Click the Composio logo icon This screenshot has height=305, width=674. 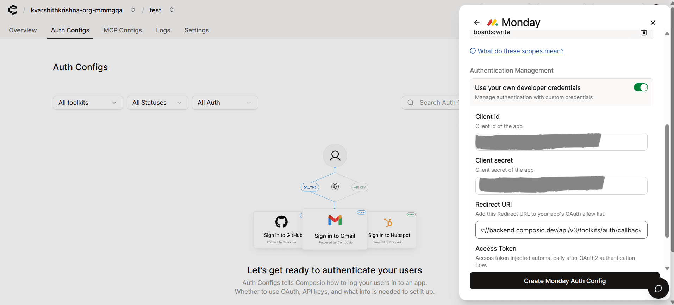click(x=12, y=10)
